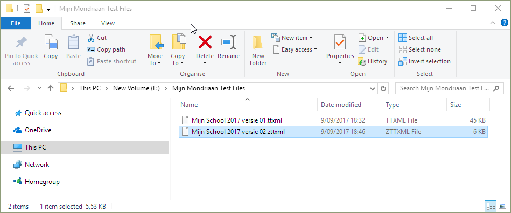Viewport: 511px width, 213px height.
Task: Collapse the ribbon with the chevron
Action: click(x=493, y=23)
